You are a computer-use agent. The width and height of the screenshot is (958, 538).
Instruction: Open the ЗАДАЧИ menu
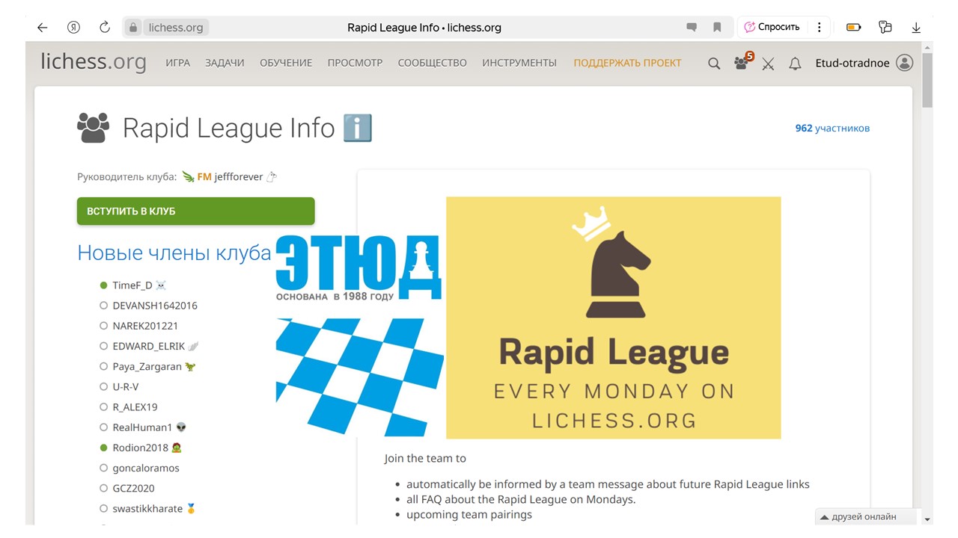tap(225, 63)
